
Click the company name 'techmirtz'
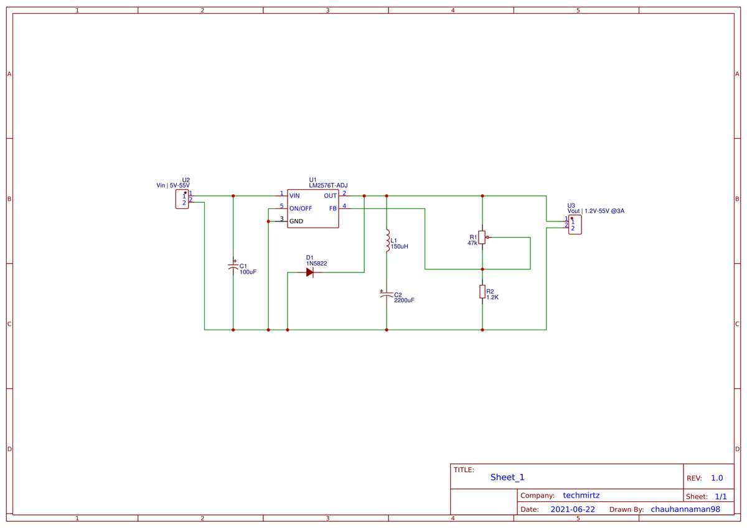(x=581, y=496)
